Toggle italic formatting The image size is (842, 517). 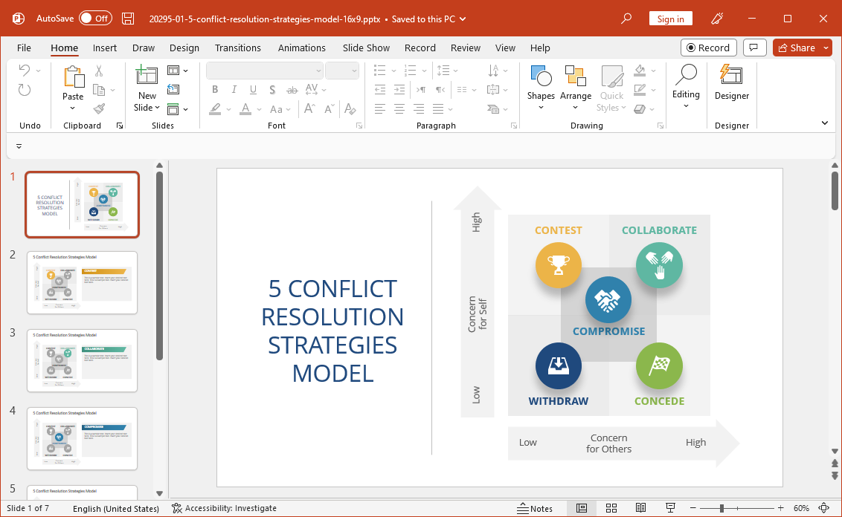[234, 89]
